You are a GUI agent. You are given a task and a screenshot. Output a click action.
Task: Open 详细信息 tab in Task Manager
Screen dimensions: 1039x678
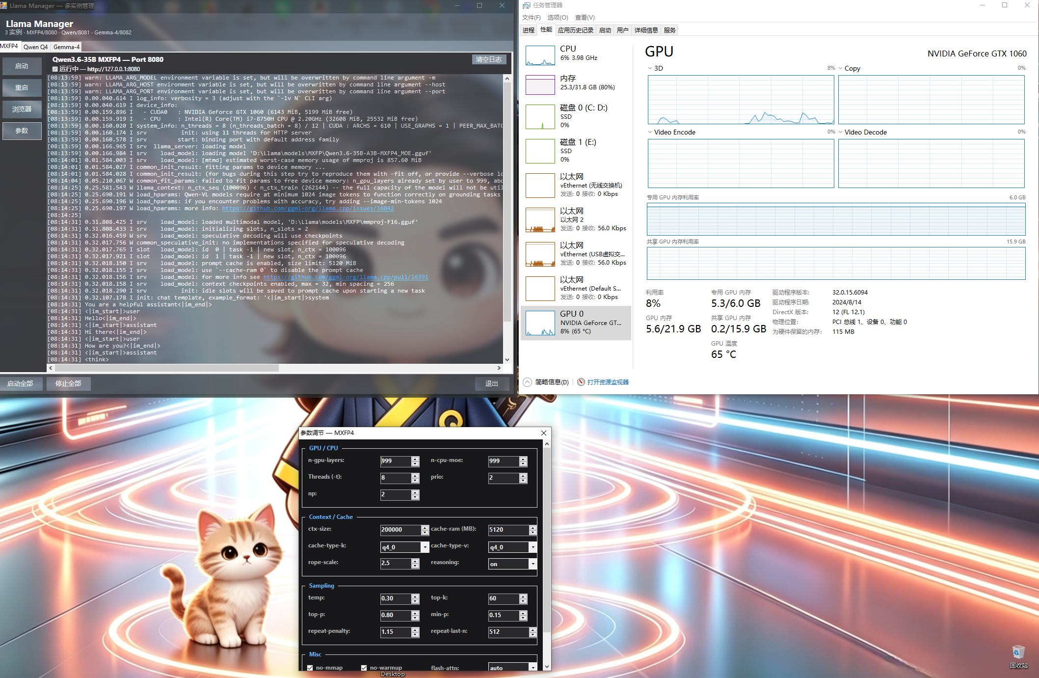[x=646, y=30]
